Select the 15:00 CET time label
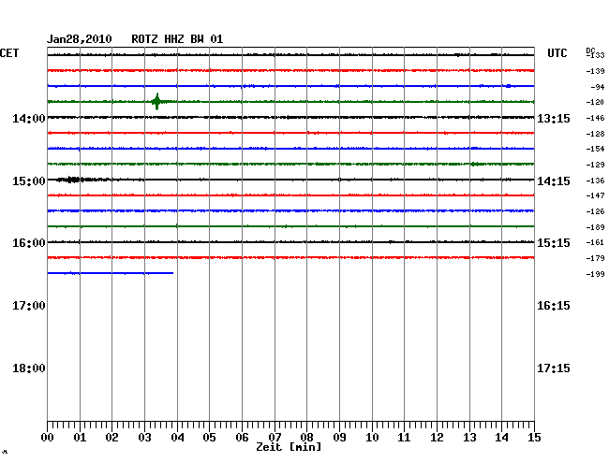 (x=29, y=181)
